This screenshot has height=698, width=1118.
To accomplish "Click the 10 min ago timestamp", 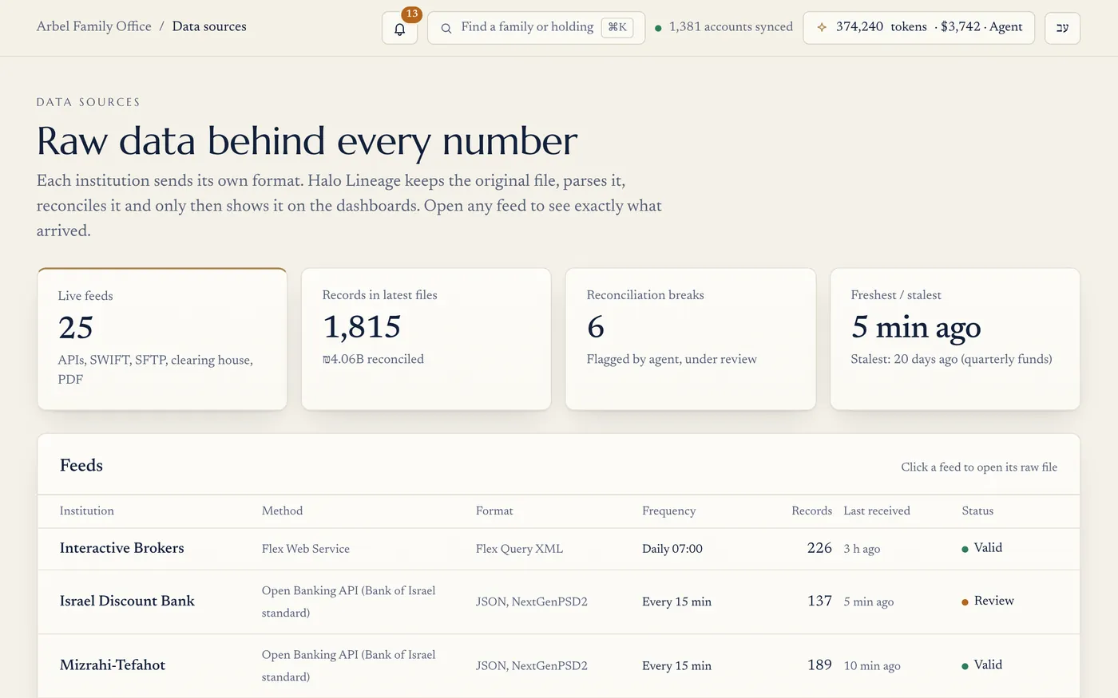I will 872,665.
